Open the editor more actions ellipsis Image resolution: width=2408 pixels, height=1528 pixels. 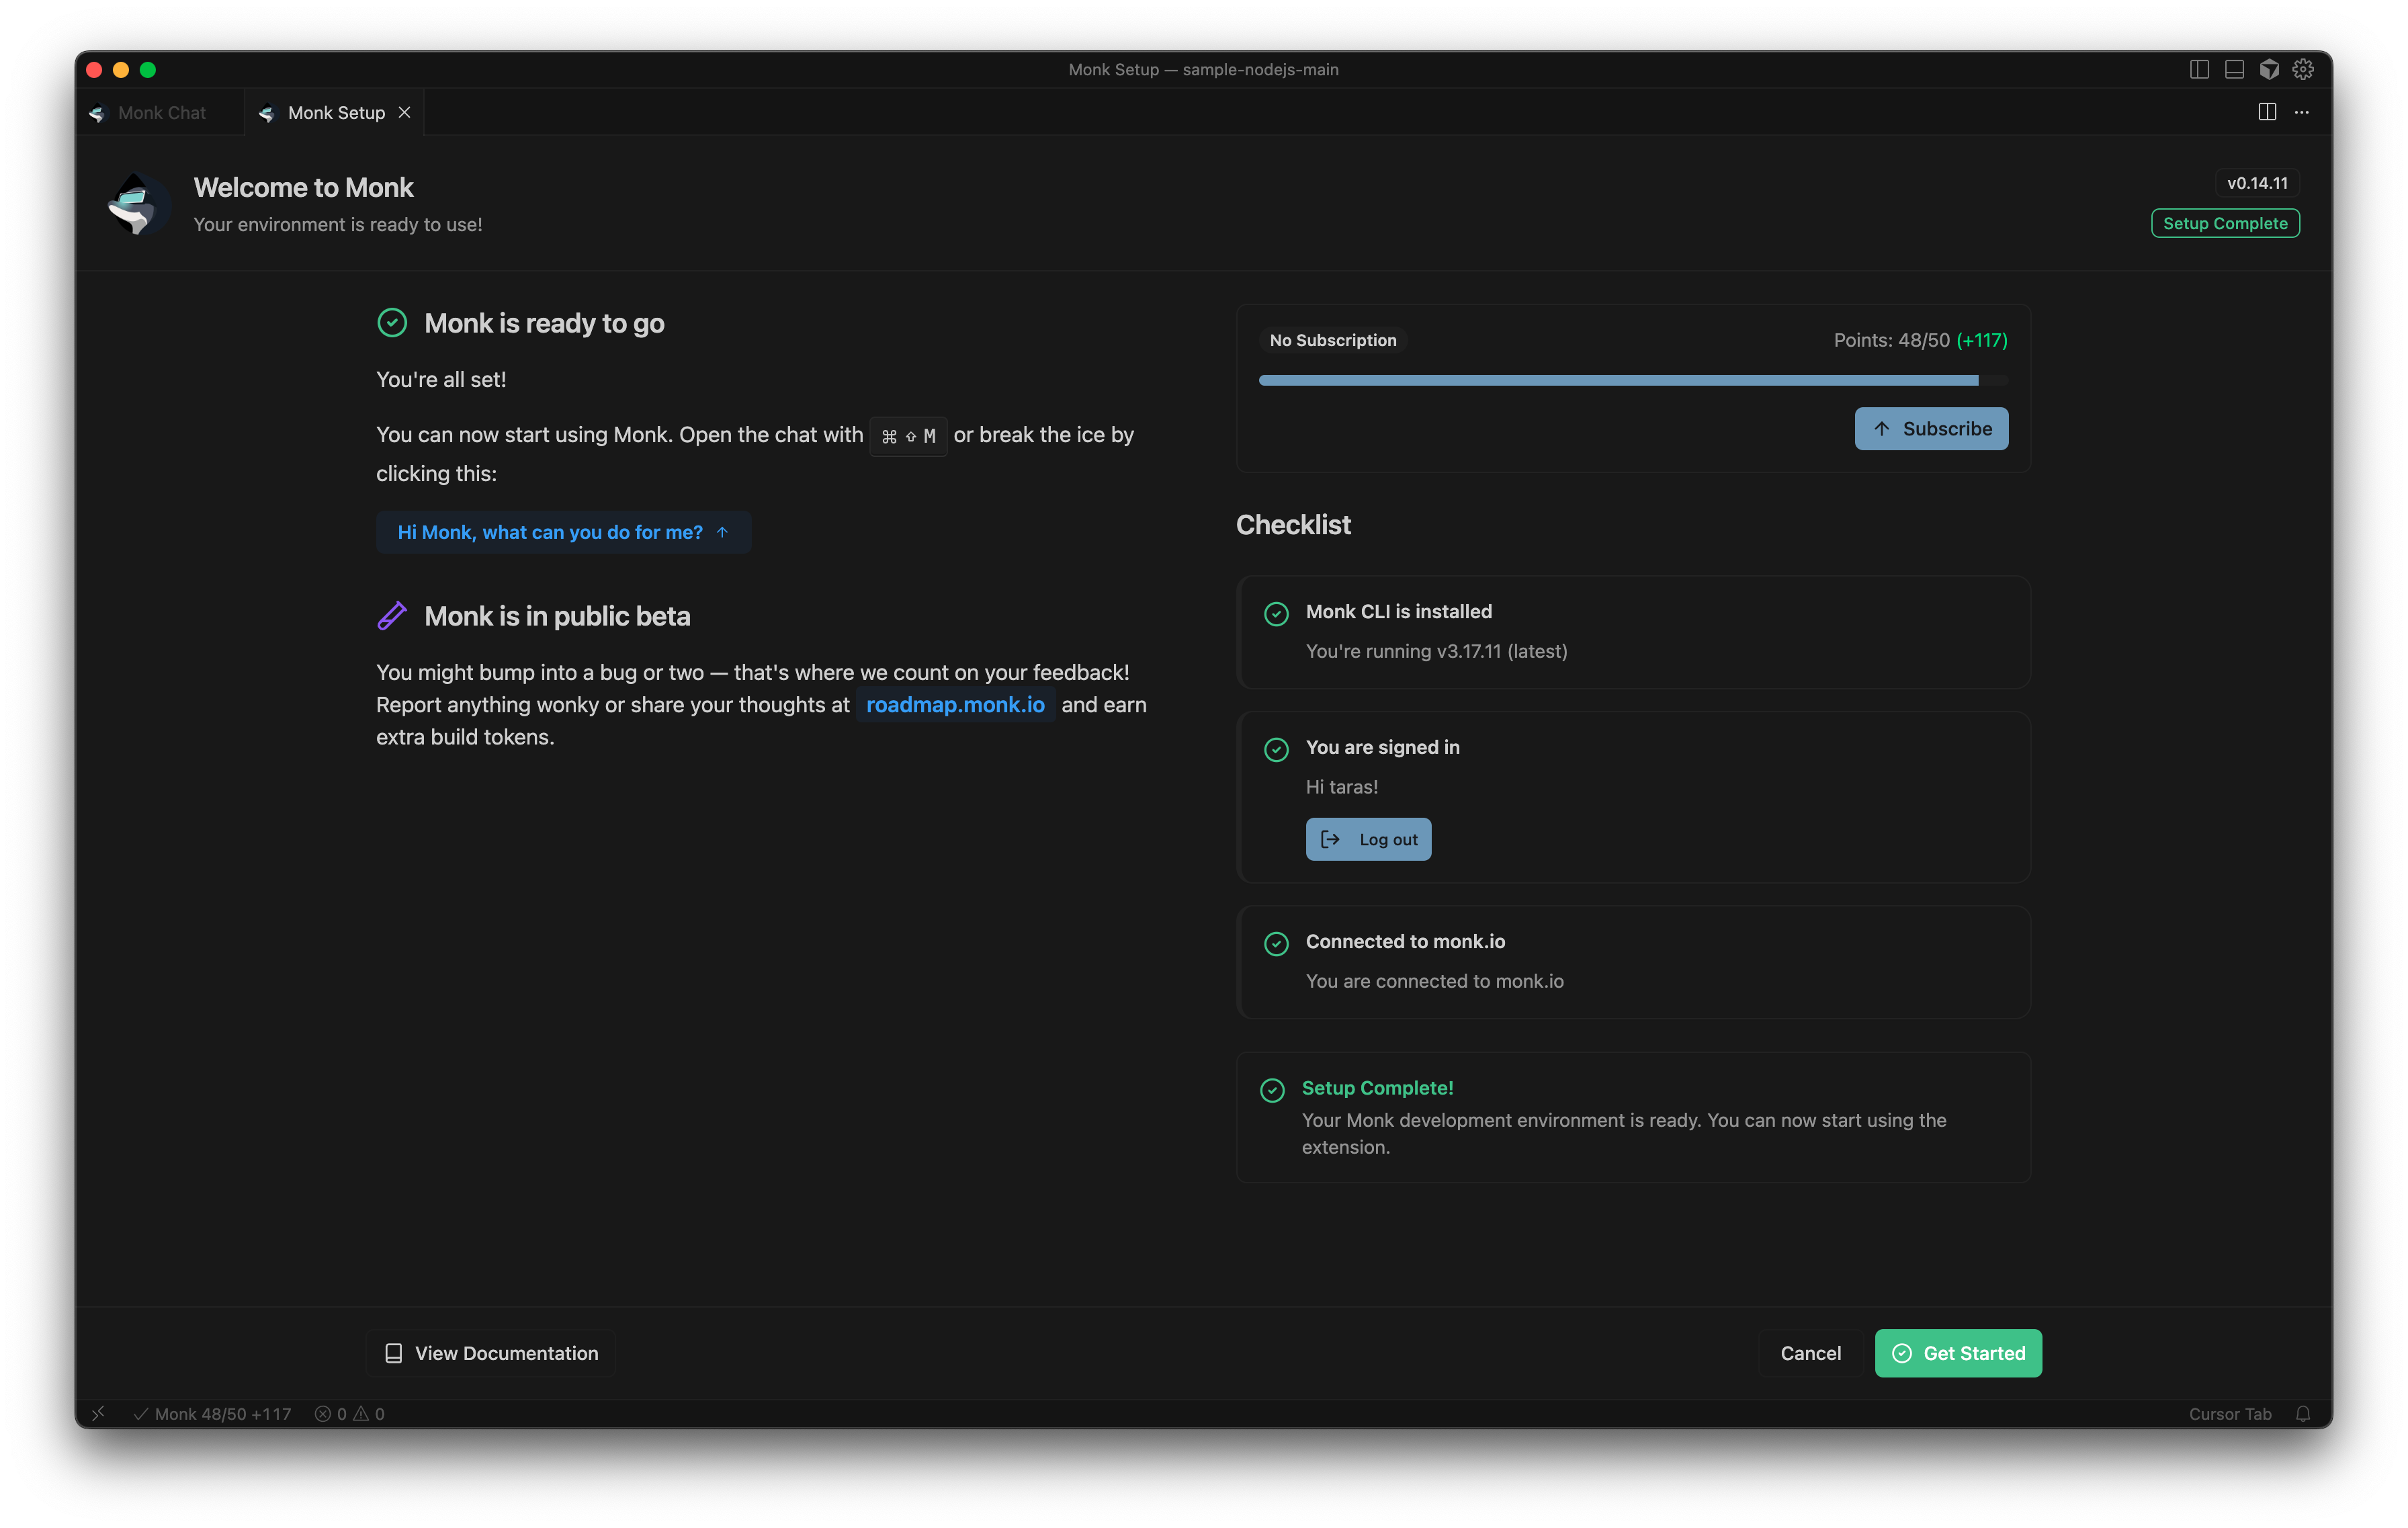2302,112
